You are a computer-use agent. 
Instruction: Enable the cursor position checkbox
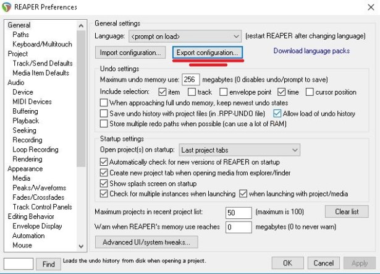(x=309, y=92)
